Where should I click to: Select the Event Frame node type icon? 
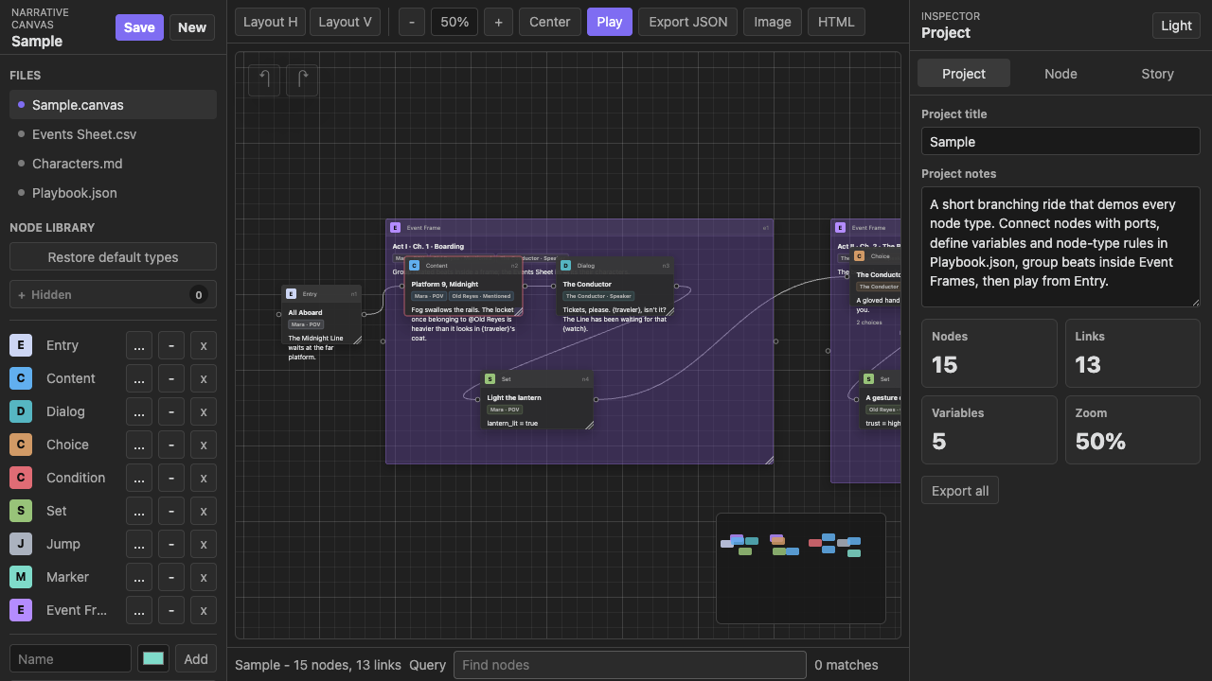tap(21, 610)
